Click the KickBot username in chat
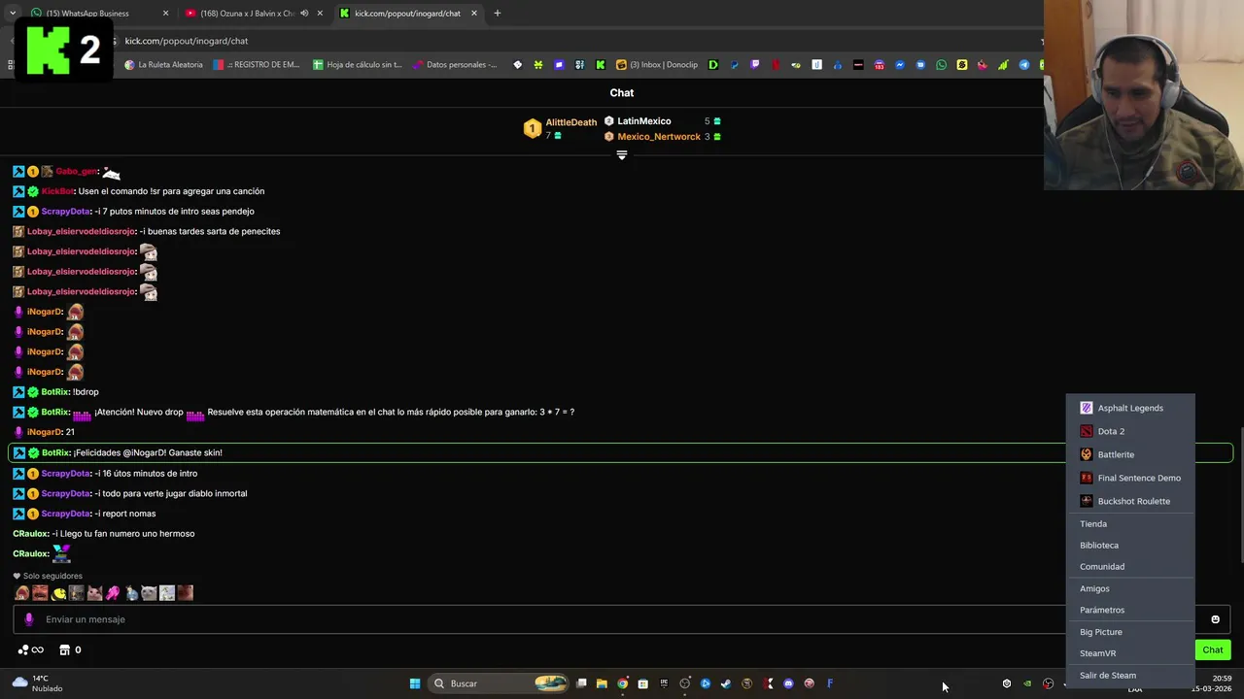 [57, 191]
